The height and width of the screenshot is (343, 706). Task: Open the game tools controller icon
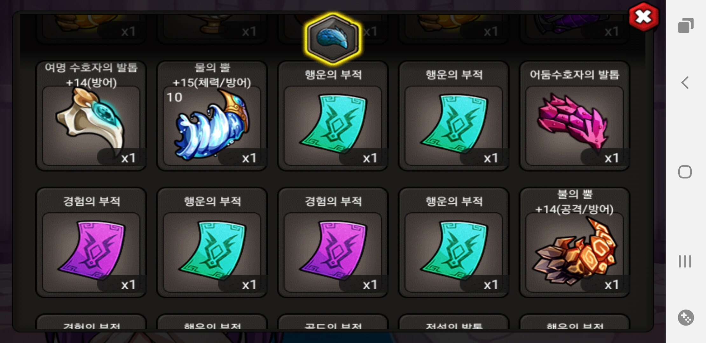686,317
